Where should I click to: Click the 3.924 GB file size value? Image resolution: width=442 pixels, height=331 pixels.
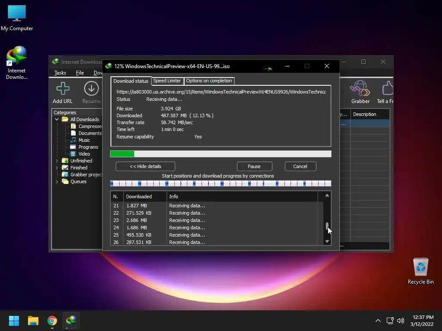(171, 109)
